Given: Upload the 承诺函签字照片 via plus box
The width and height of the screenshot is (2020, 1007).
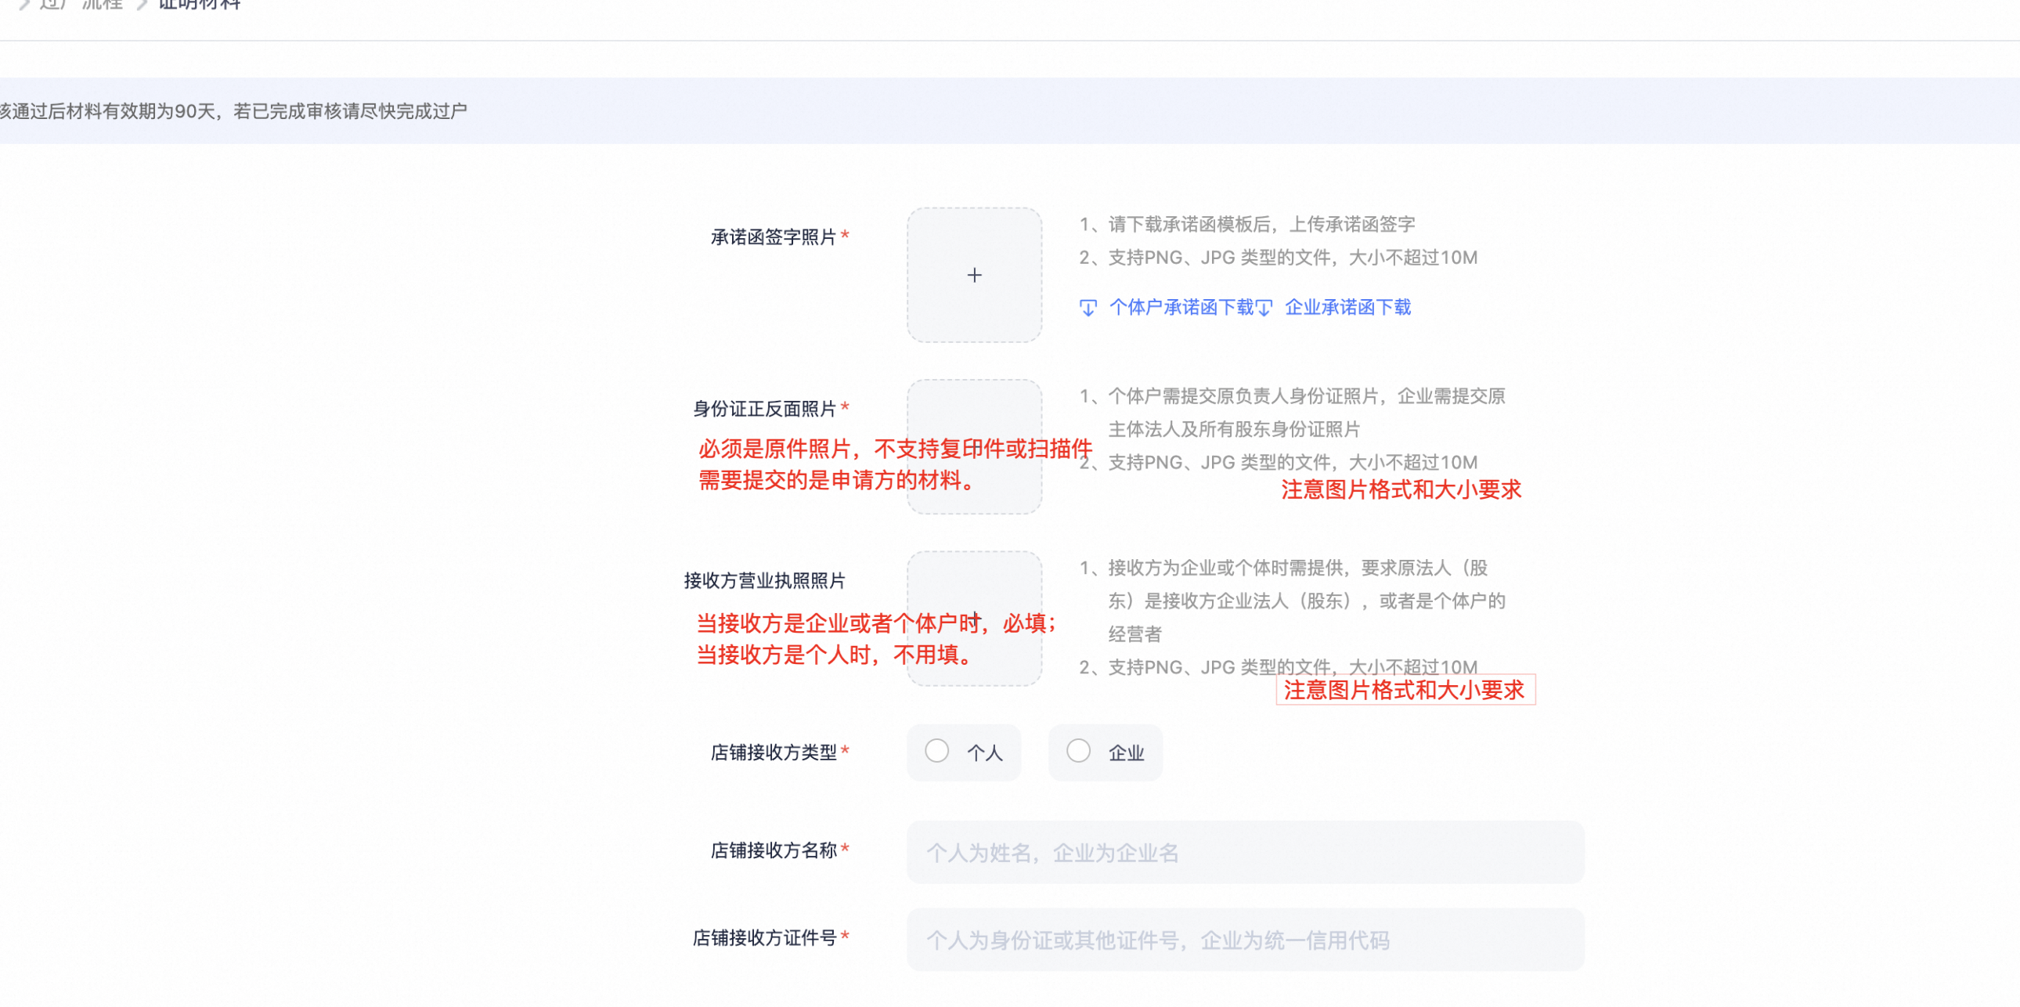Looking at the screenshot, I should click(974, 275).
